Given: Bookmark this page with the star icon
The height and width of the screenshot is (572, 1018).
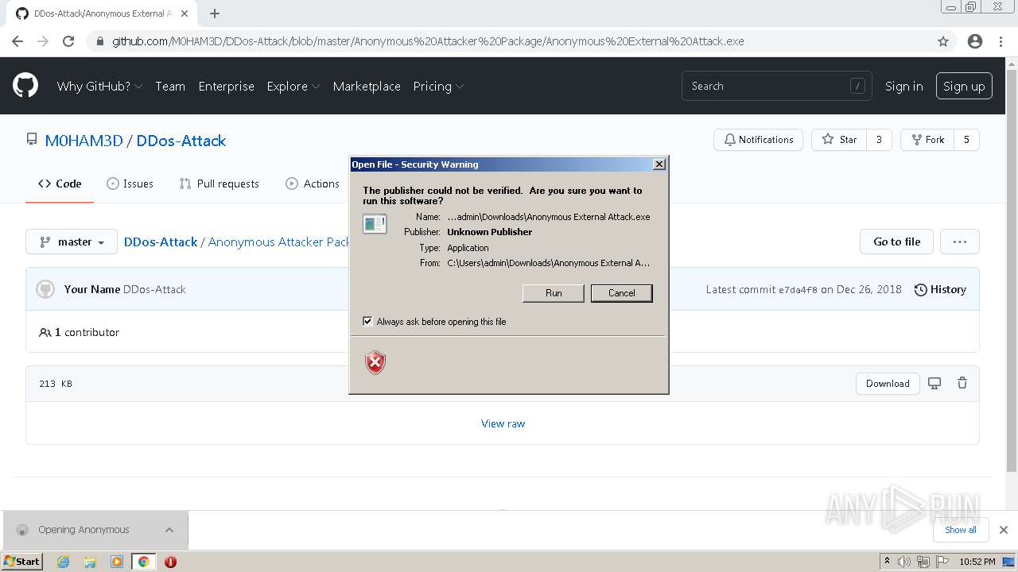Looking at the screenshot, I should click(943, 41).
